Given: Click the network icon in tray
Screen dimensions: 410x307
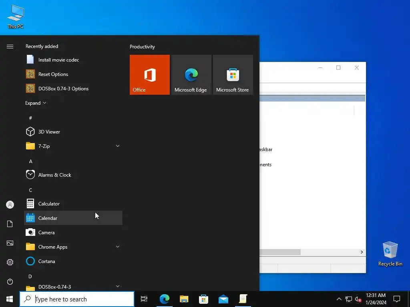Looking at the screenshot, I should click(x=349, y=299).
